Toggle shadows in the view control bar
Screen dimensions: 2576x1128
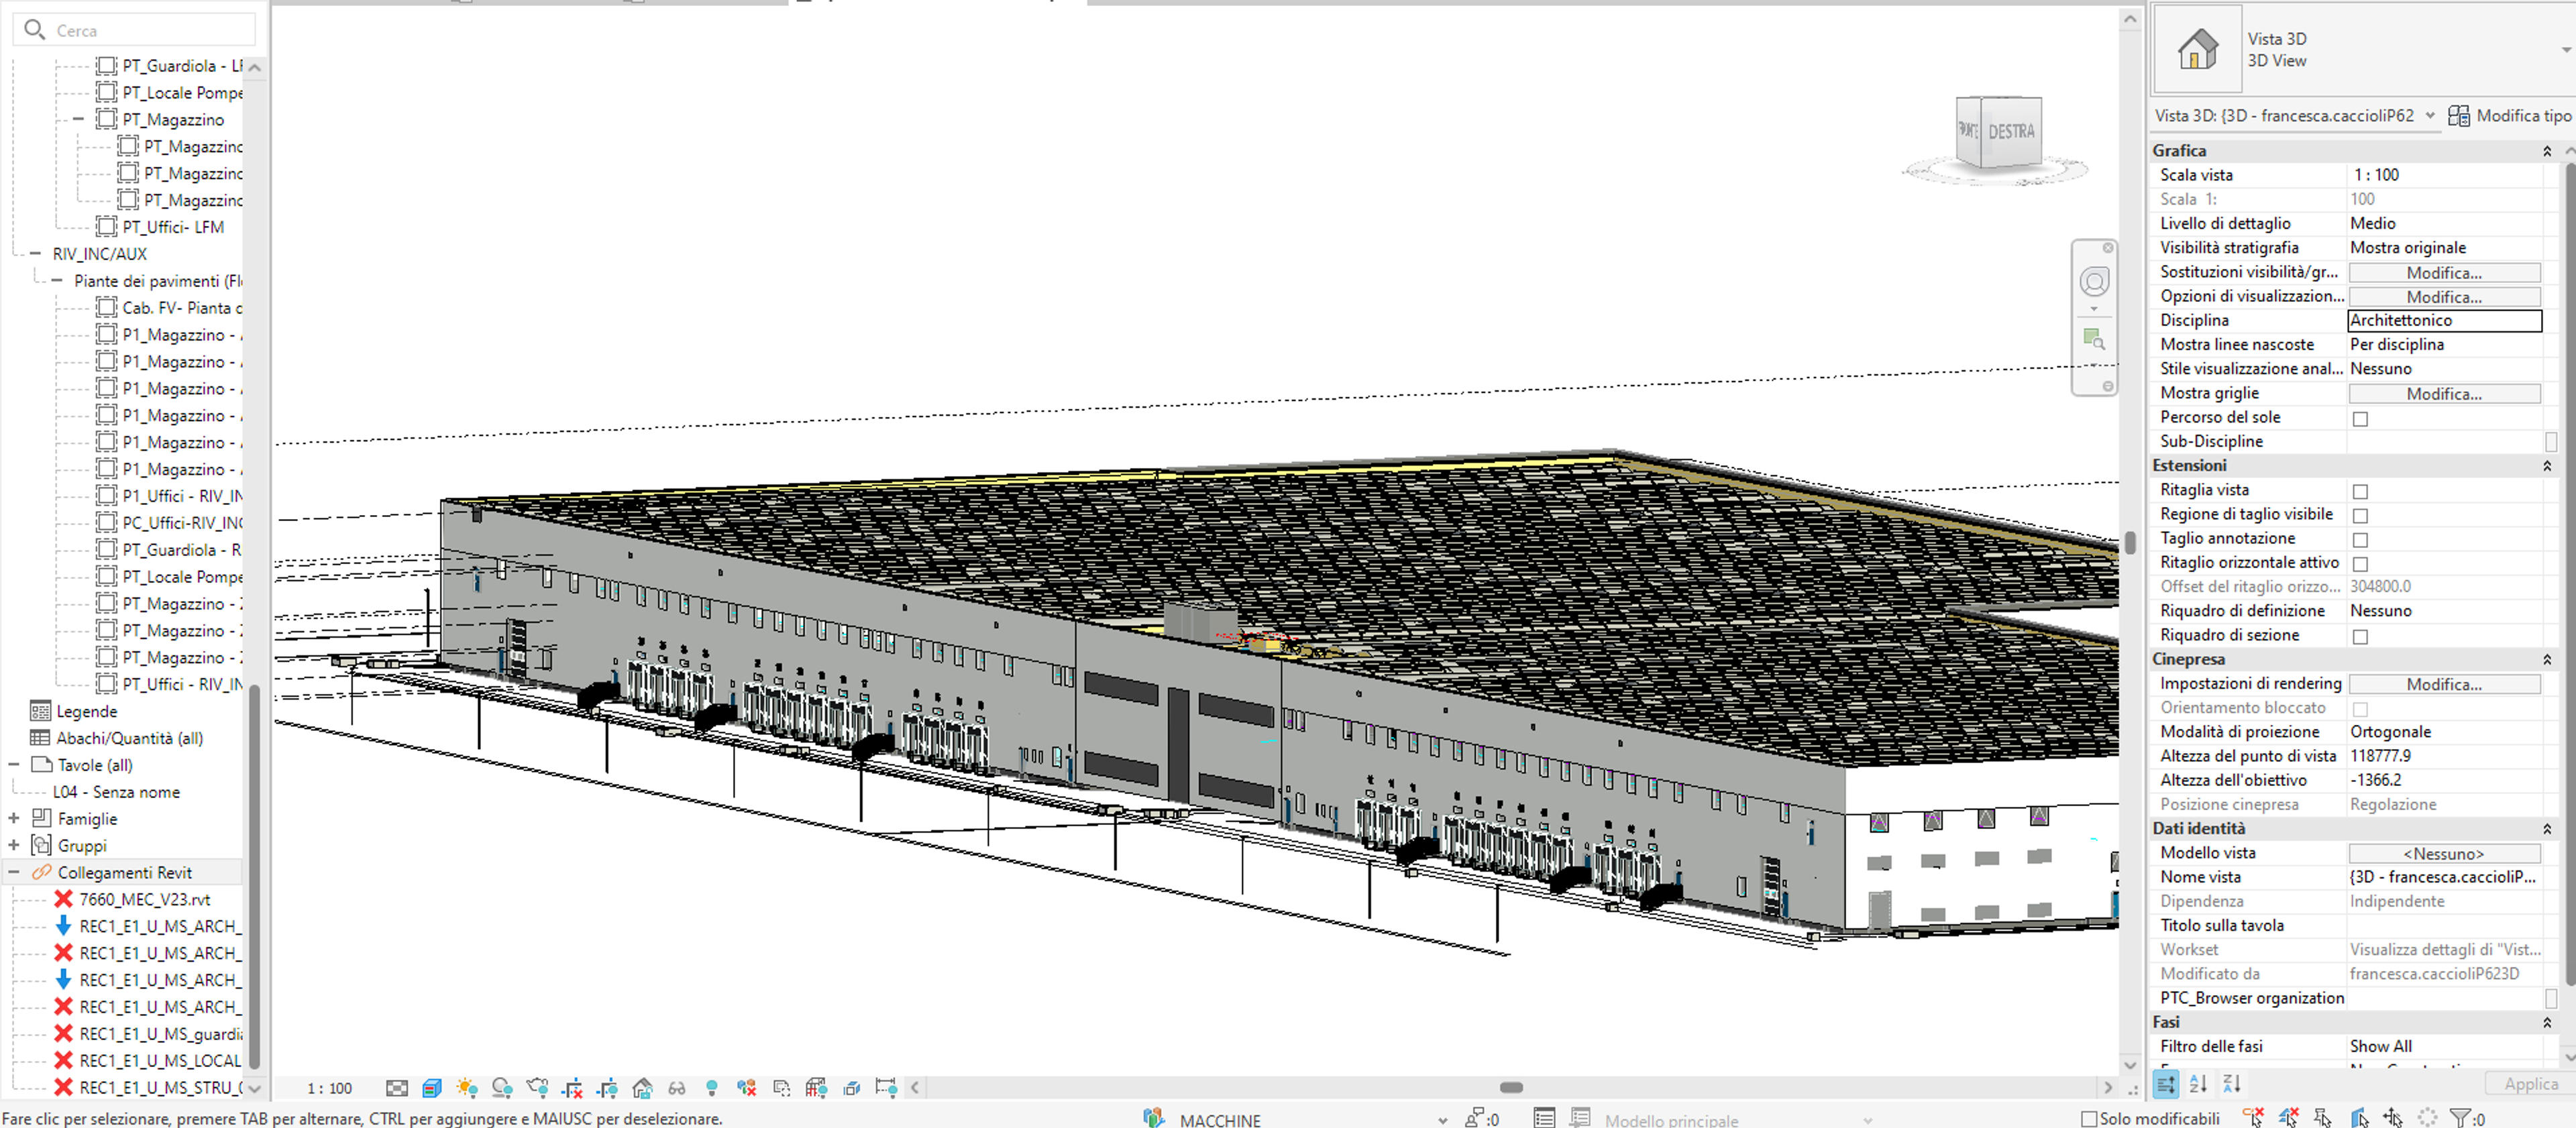[502, 1088]
